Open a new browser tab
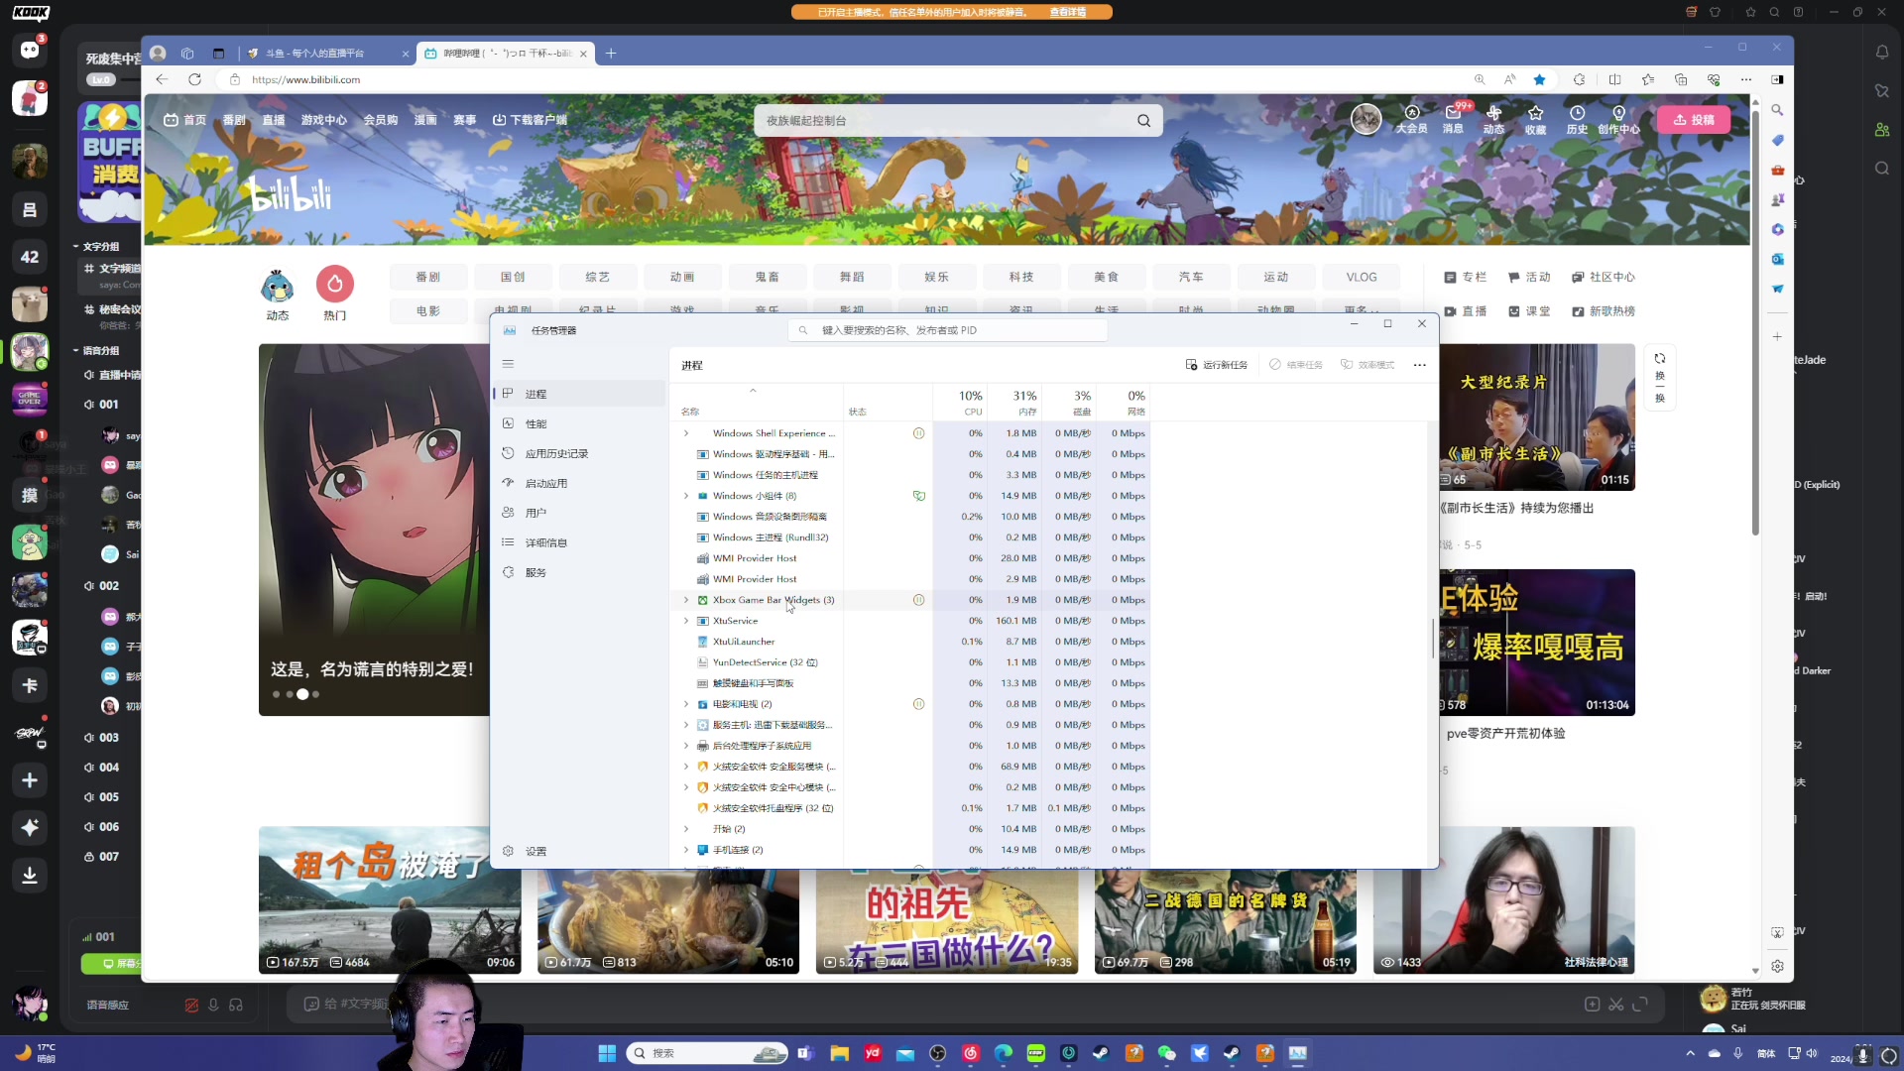This screenshot has height=1071, width=1904. tap(611, 54)
